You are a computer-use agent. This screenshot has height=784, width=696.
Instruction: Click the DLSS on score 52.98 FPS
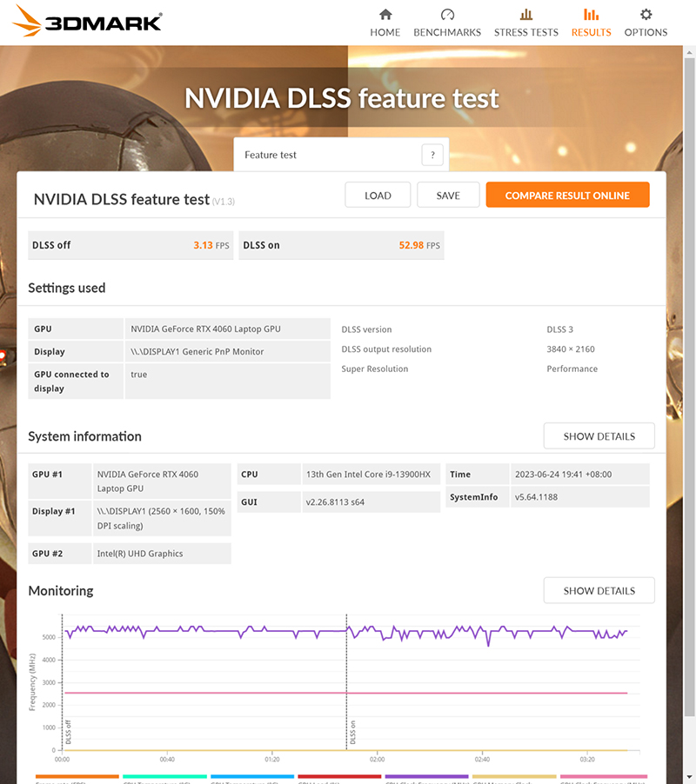(x=419, y=245)
